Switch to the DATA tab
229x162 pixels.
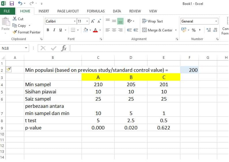(x=117, y=11)
